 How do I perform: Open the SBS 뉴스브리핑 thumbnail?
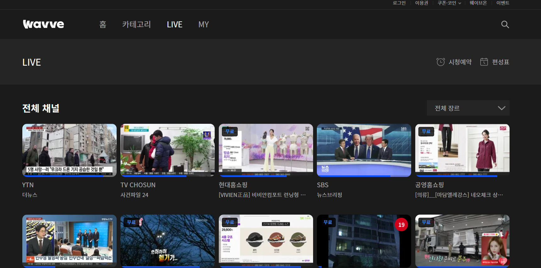pos(364,150)
